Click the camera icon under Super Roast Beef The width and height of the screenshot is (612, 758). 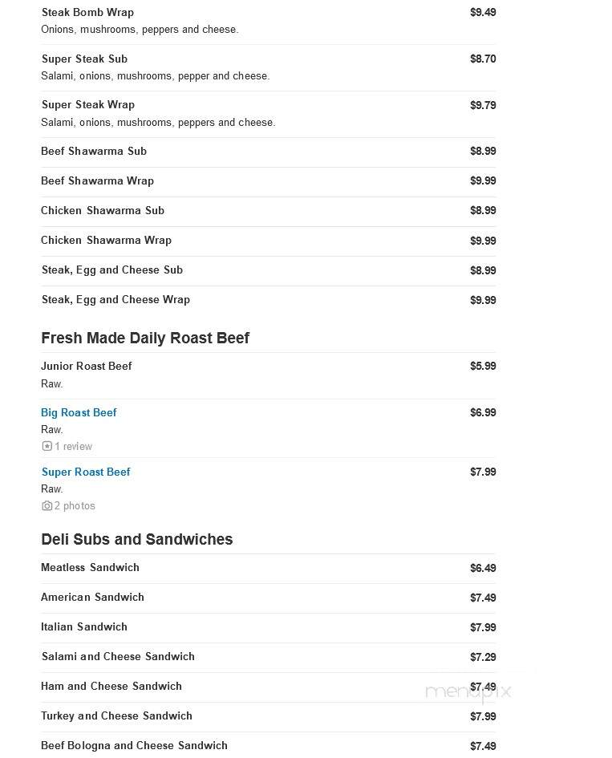tap(47, 505)
